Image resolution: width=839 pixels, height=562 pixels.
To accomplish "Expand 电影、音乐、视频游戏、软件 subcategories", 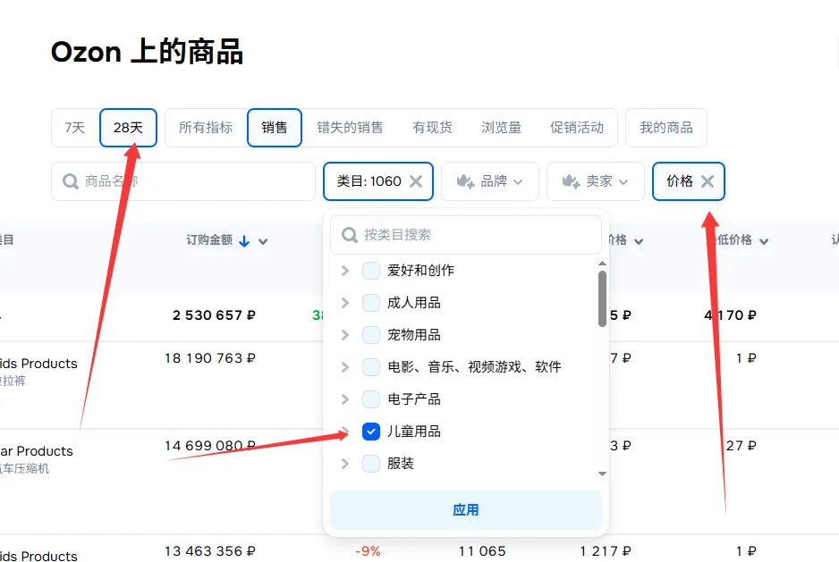I will [x=345, y=367].
